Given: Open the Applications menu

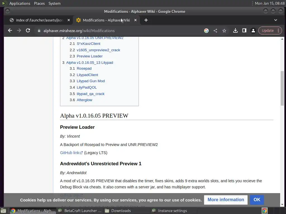Looking at the screenshot, I should (x=20, y=3).
